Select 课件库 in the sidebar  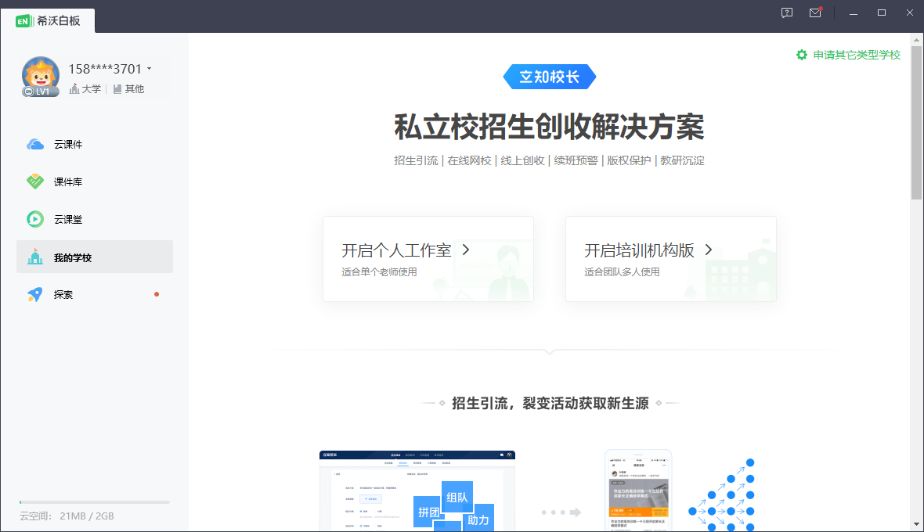point(95,182)
